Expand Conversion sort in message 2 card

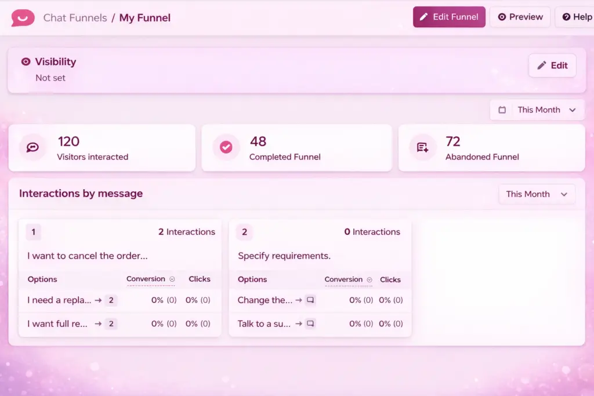coord(370,279)
